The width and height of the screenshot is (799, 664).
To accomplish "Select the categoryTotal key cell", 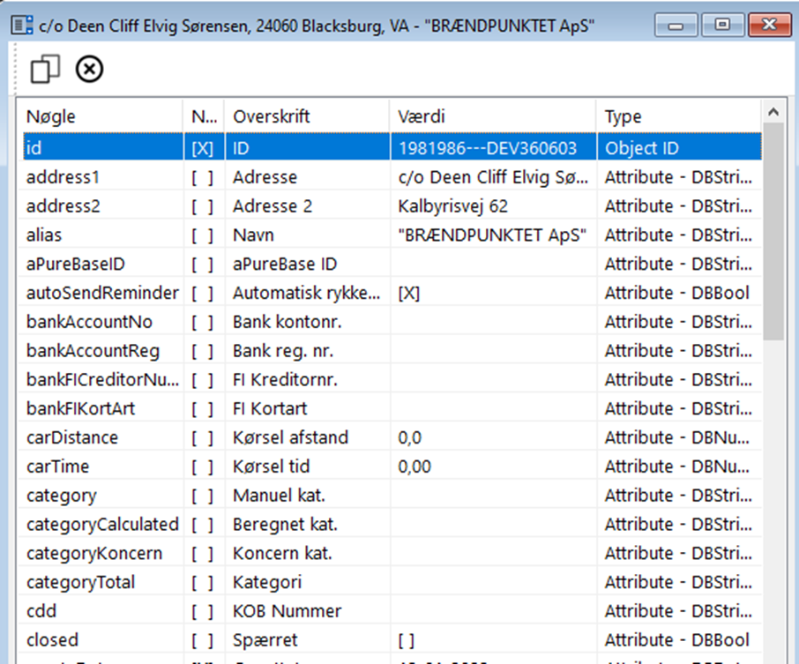I will pyautogui.click(x=101, y=583).
